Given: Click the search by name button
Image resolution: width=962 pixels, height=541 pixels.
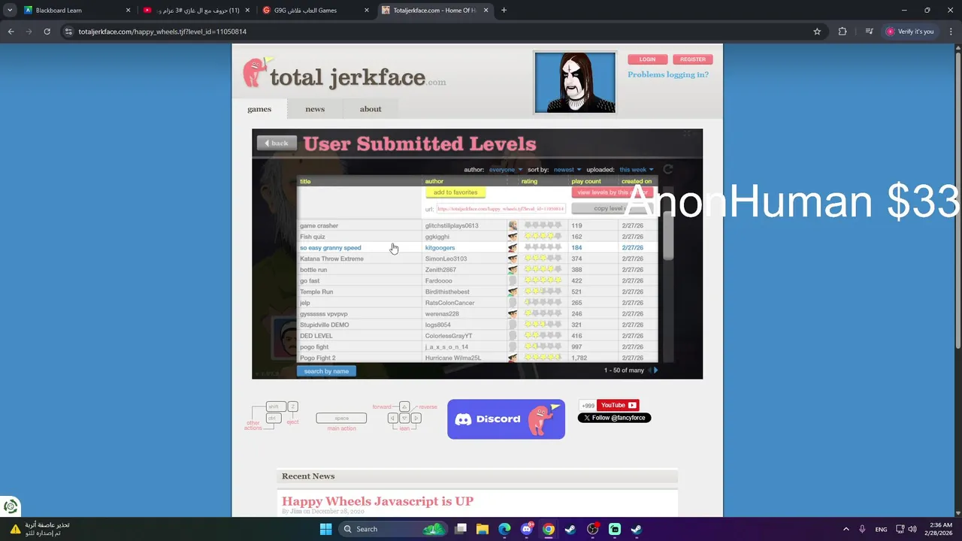Looking at the screenshot, I should (326, 371).
